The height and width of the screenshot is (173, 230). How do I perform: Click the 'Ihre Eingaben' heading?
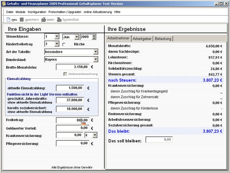(x=24, y=29)
